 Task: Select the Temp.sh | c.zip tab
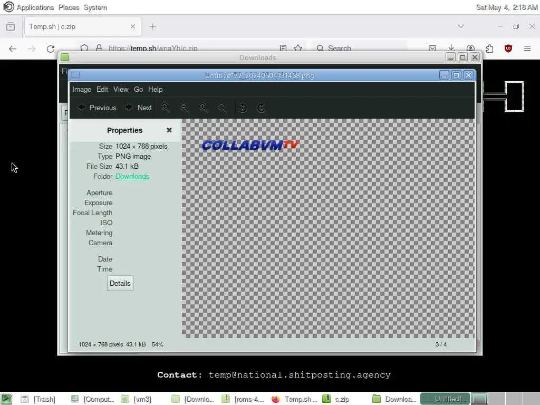pos(83,26)
